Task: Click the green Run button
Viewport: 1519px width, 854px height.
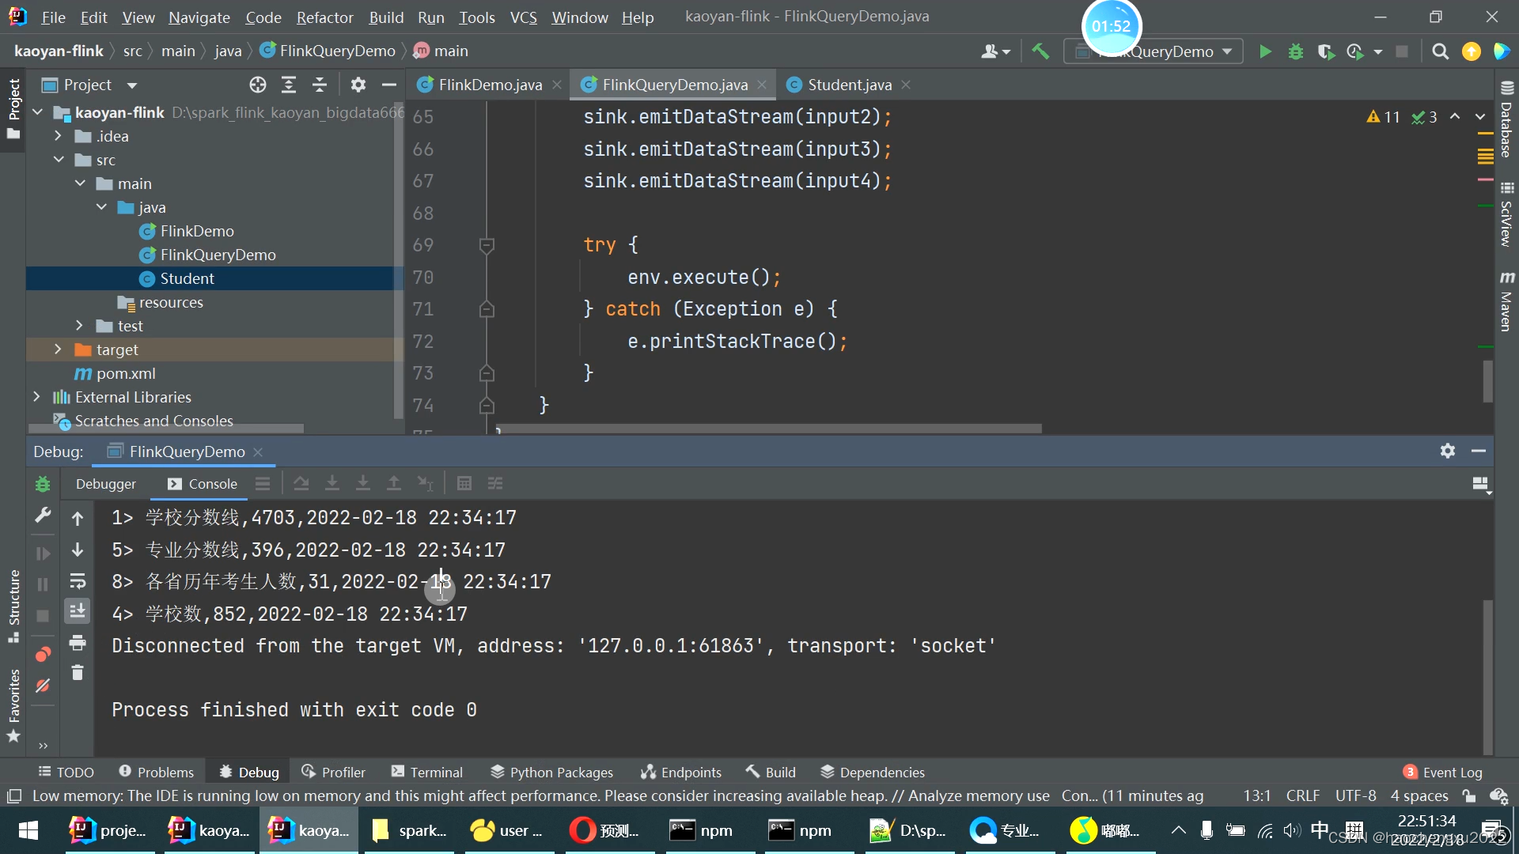Action: [x=1265, y=51]
